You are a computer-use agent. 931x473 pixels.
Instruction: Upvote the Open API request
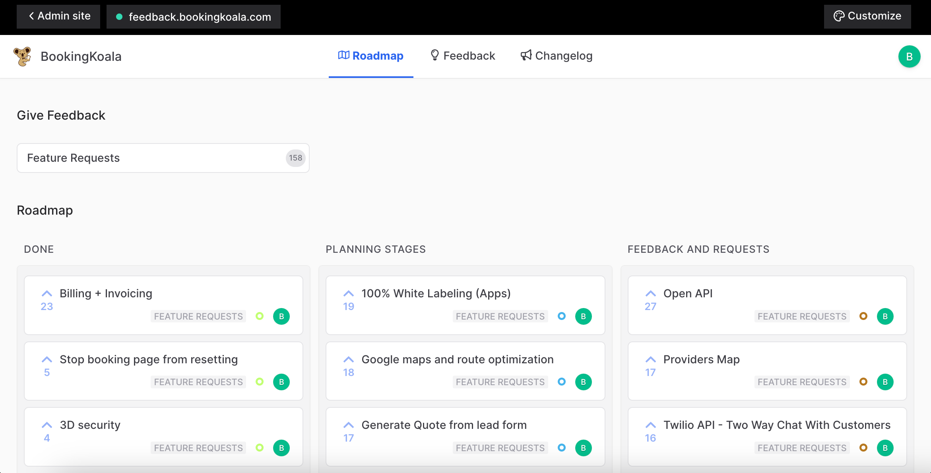tap(650, 294)
